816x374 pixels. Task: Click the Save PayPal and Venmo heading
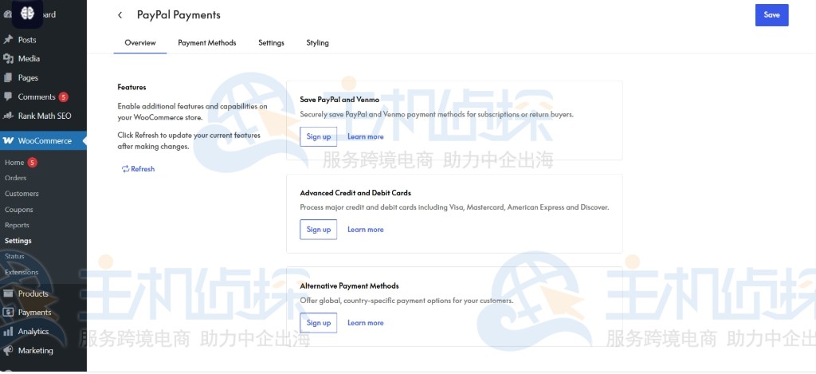pyautogui.click(x=339, y=99)
